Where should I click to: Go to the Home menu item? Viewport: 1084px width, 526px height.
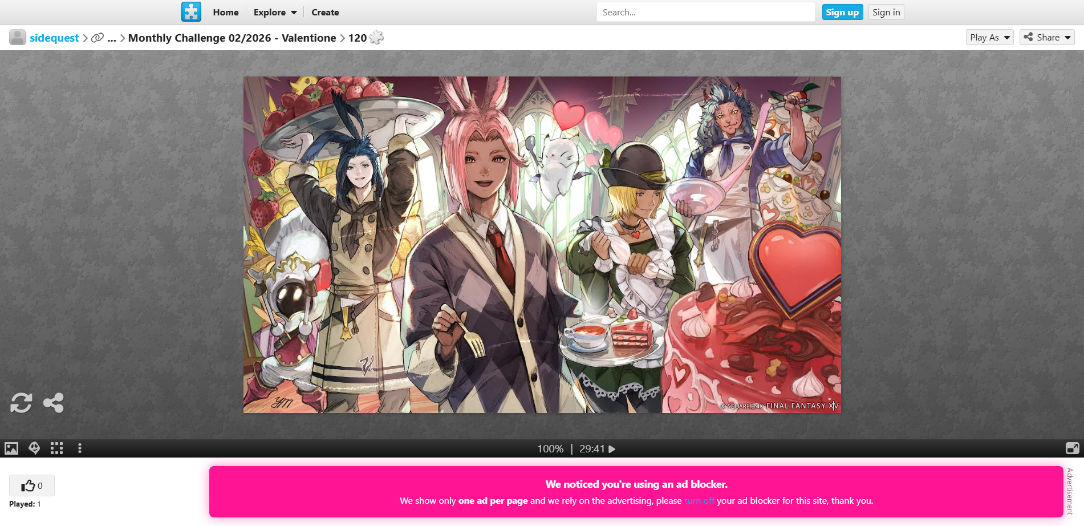tap(225, 12)
